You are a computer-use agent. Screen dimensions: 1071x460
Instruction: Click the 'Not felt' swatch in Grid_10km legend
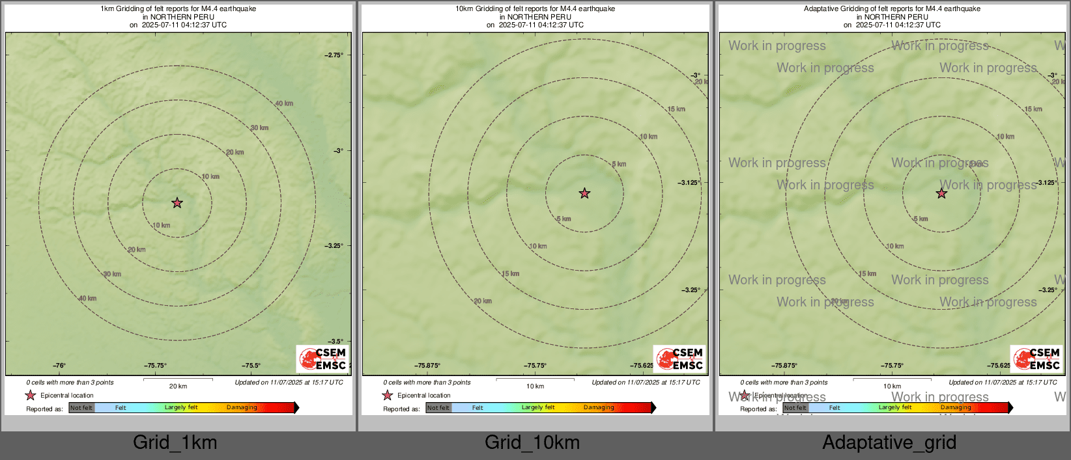click(438, 408)
